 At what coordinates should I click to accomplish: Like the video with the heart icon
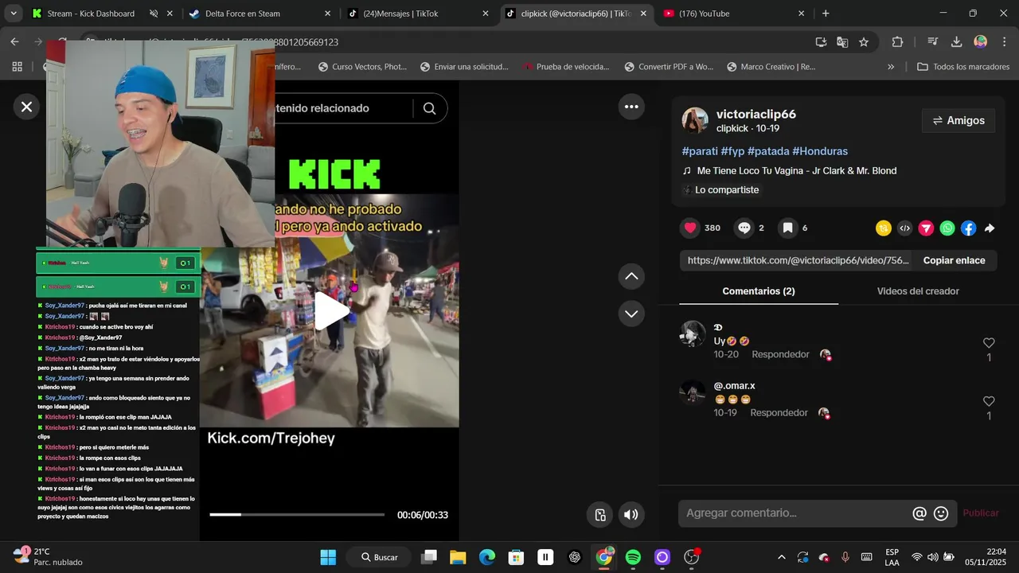pyautogui.click(x=690, y=228)
